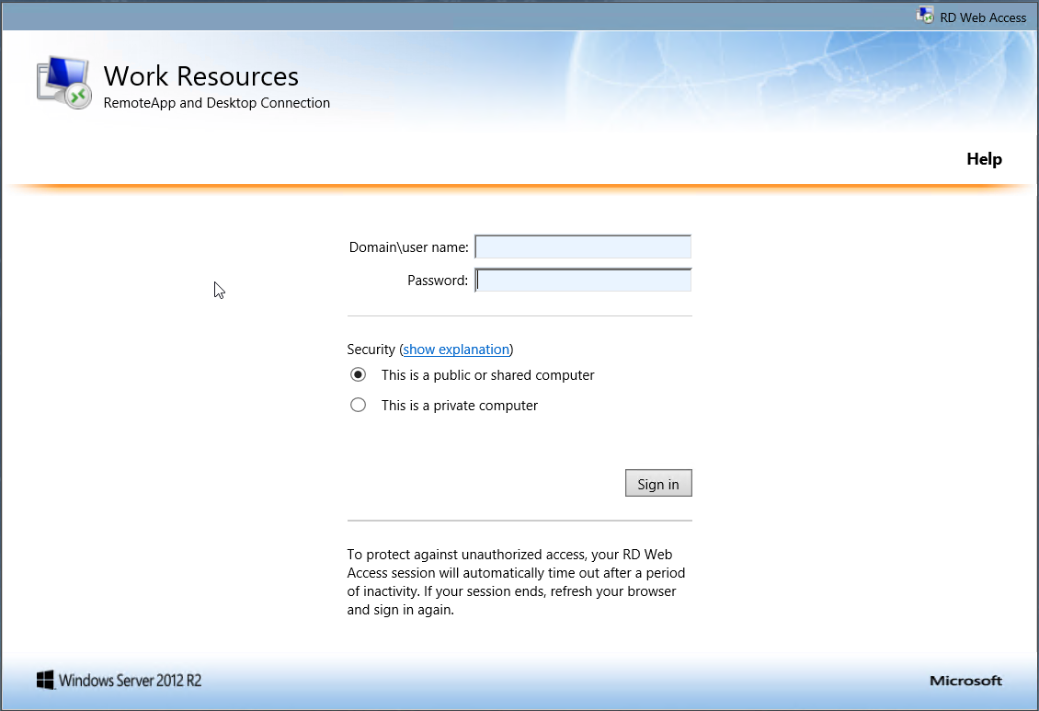Click the Work Resources computer icon
The image size is (1039, 711).
click(x=64, y=85)
